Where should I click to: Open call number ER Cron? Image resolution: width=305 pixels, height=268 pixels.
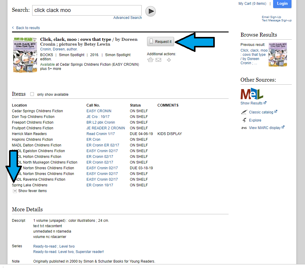coord(93,140)
